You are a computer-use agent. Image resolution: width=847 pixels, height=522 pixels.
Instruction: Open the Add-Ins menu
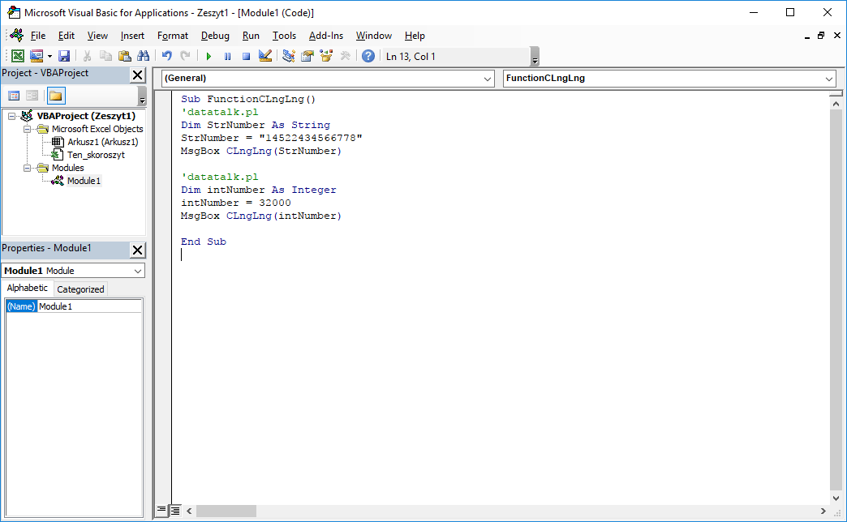(326, 36)
